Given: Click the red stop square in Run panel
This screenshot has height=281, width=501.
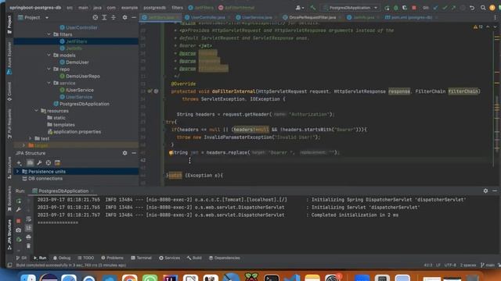Looking at the screenshot, I should 19,220.
